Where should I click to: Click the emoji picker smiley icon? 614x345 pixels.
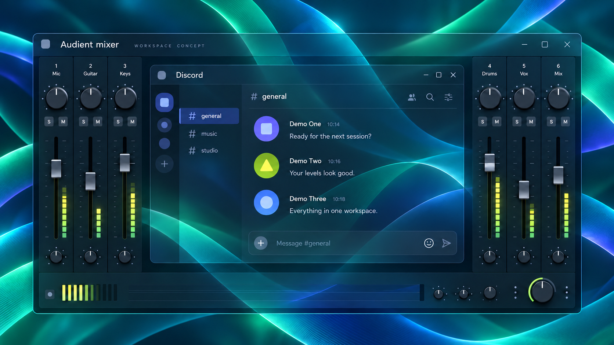tap(429, 243)
